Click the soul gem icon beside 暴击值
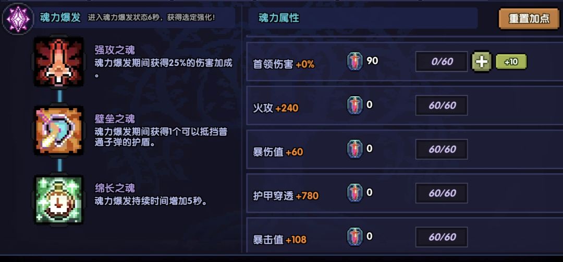The height and width of the screenshot is (262, 563). click(x=355, y=237)
